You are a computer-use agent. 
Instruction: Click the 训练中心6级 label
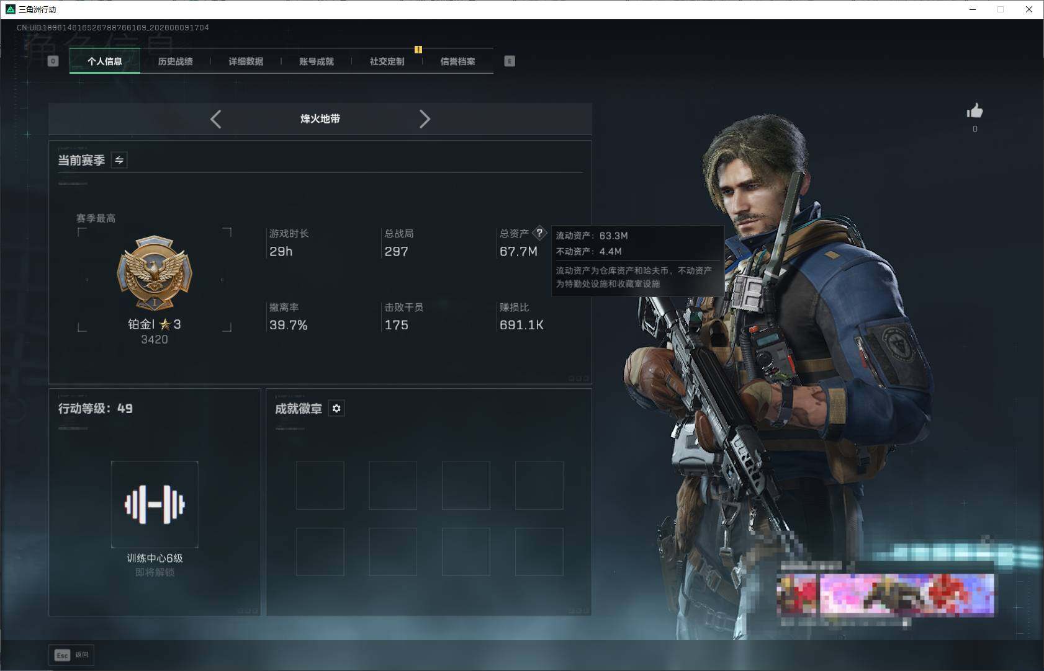(155, 558)
